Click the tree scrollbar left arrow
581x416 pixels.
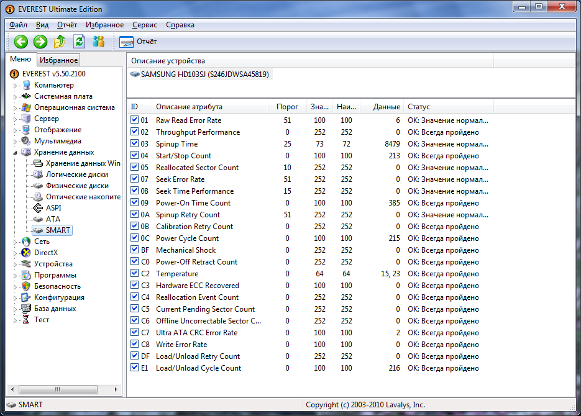pos(12,389)
